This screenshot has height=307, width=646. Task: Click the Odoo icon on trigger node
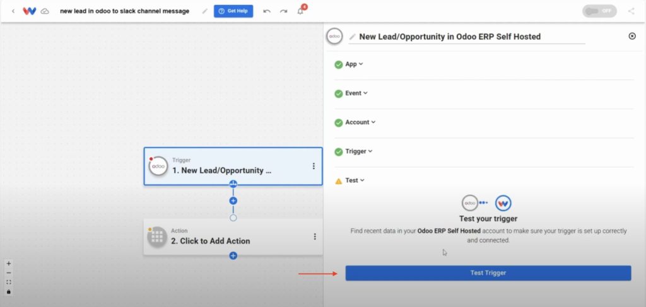(x=158, y=166)
